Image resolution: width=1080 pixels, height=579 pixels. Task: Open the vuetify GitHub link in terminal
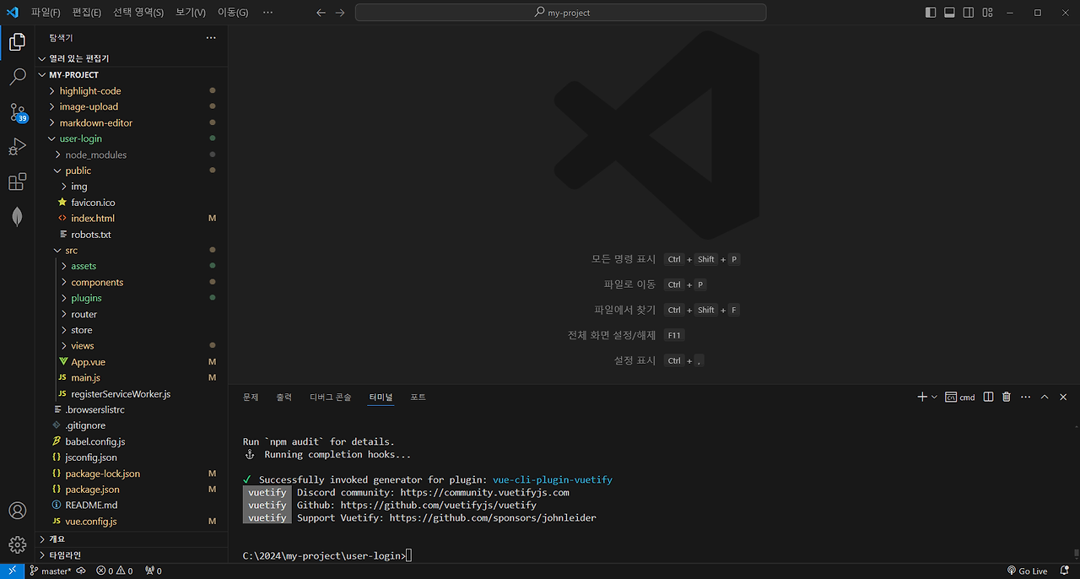tap(438, 505)
